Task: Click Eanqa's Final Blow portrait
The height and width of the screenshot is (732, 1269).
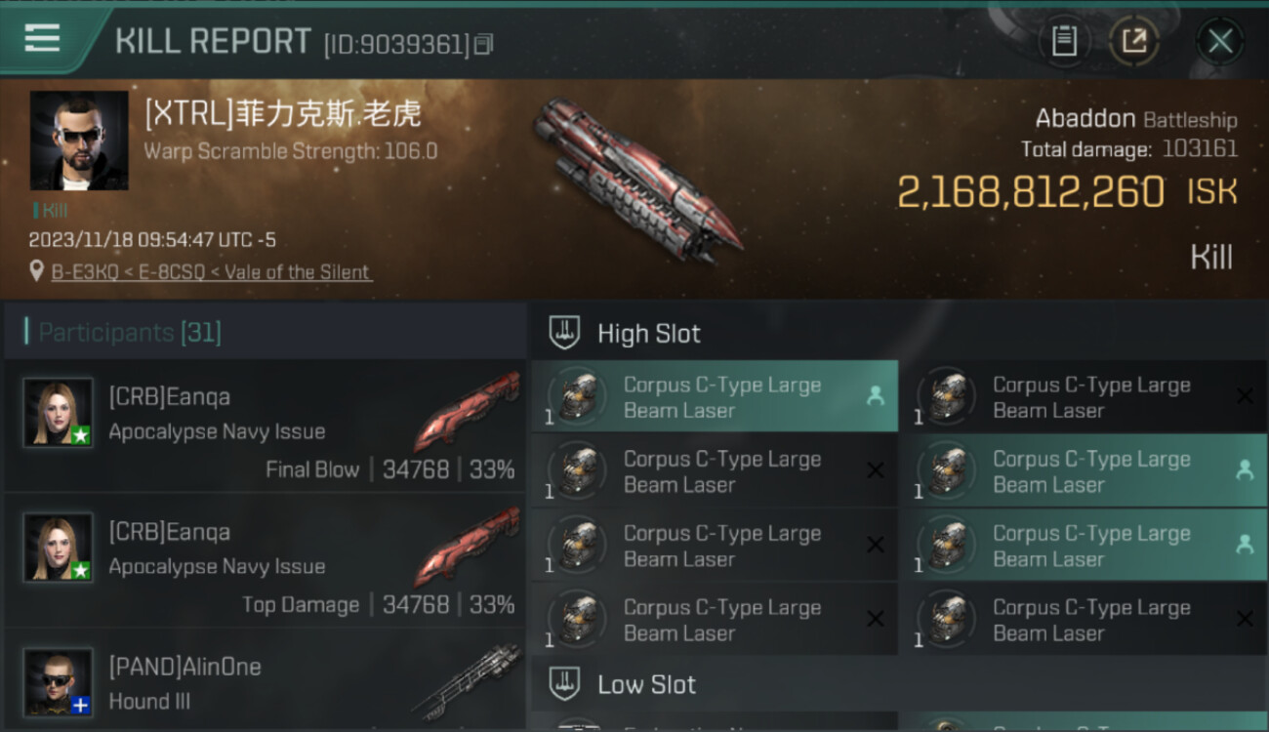Action: tap(59, 412)
